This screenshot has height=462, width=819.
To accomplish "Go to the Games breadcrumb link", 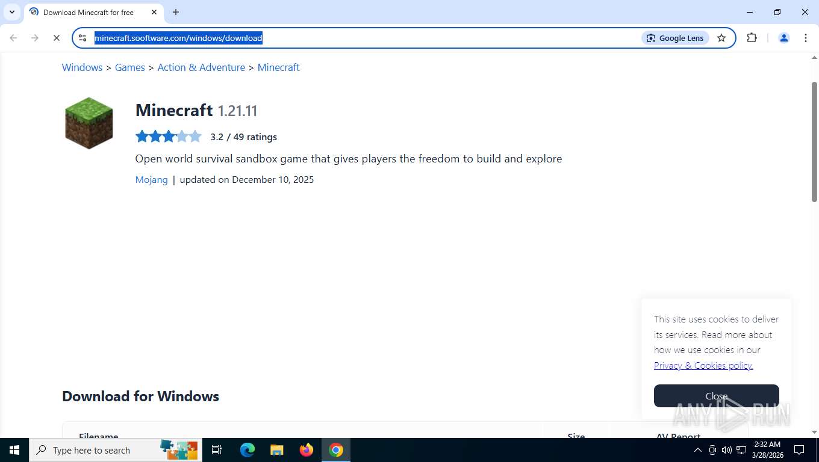I will pos(130,67).
